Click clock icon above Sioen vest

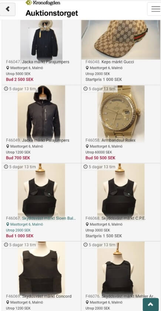(6, 166)
